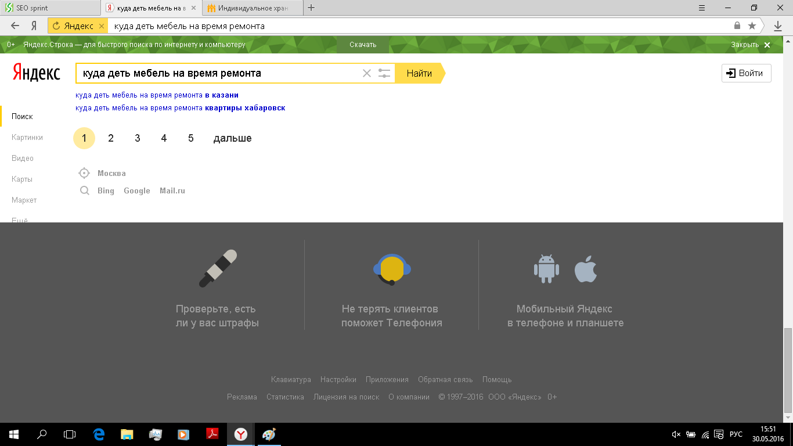The image size is (793, 446).
Task: Click the network tray icon
Action: (x=706, y=434)
